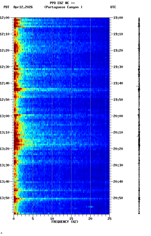Click the '13:00' PDT time label
151x236 pixels.
click(5, 116)
